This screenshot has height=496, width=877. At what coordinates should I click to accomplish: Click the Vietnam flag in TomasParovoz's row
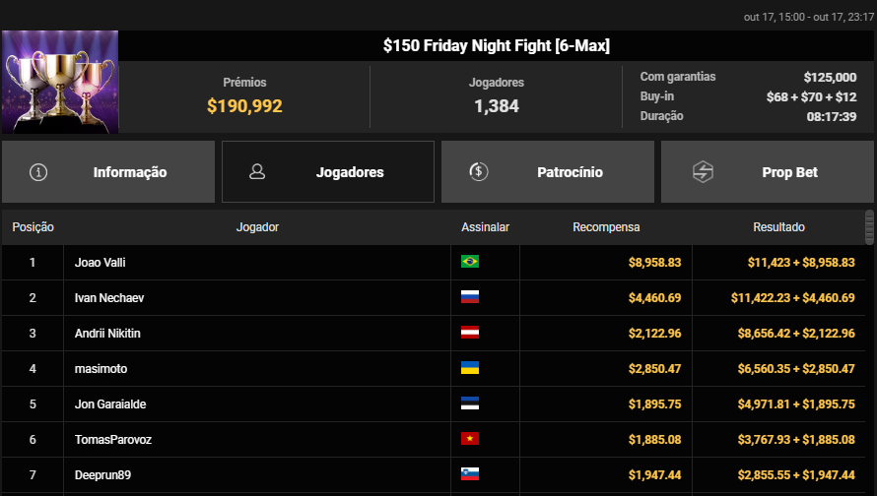click(470, 440)
